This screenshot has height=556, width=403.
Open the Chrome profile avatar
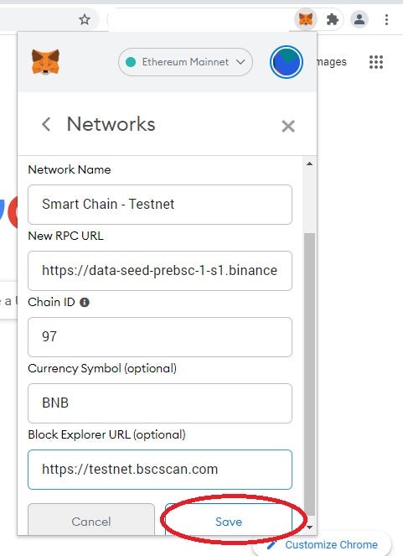(359, 19)
